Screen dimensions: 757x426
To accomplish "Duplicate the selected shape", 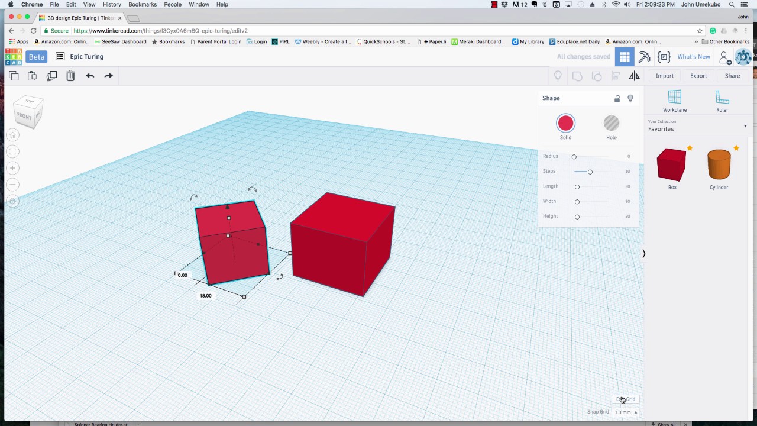I will pyautogui.click(x=51, y=76).
